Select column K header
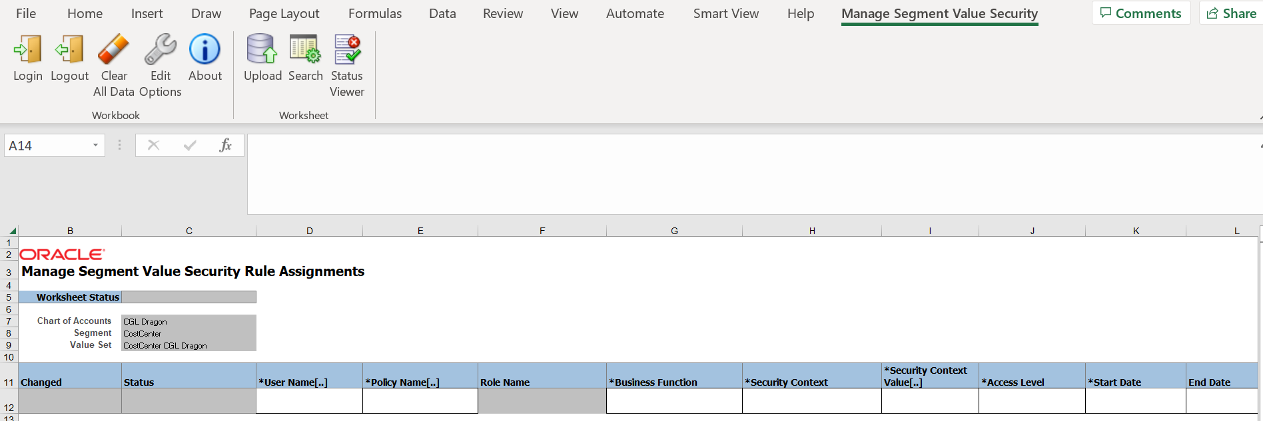1263x421 pixels. [1136, 231]
